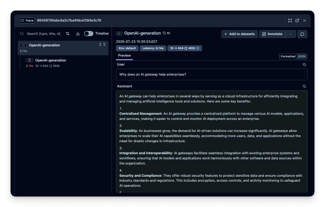Open the comments bubble icon

point(302,34)
